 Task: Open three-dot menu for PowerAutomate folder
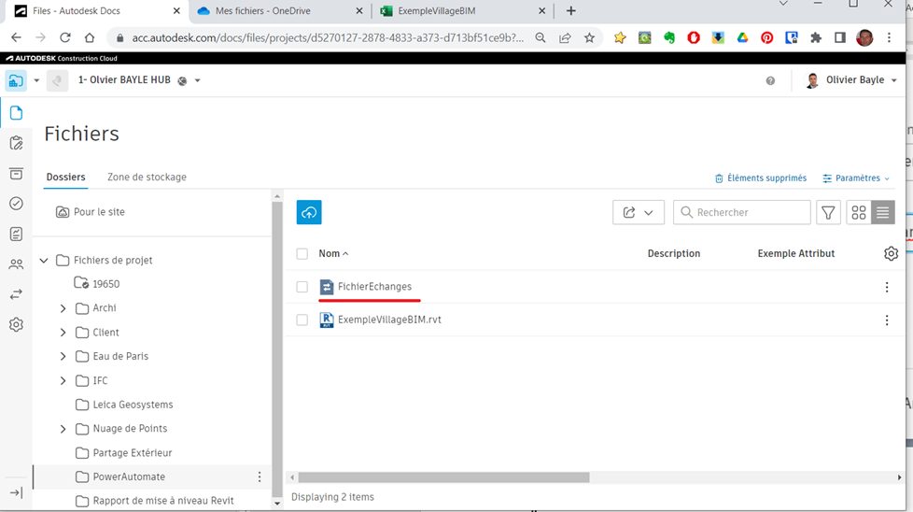click(260, 477)
